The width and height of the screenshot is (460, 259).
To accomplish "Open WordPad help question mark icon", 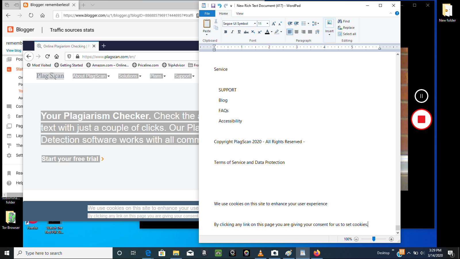I will pos(397,13).
